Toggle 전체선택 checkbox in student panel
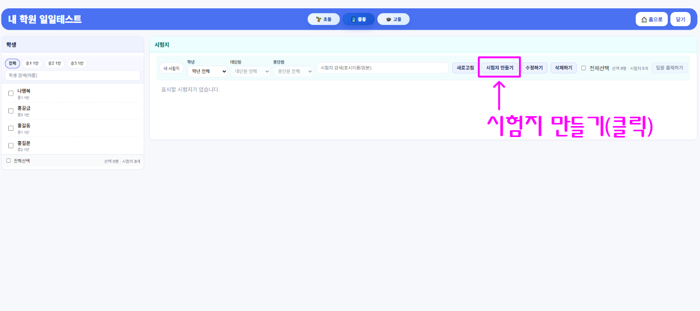700x311 pixels. [x=8, y=161]
